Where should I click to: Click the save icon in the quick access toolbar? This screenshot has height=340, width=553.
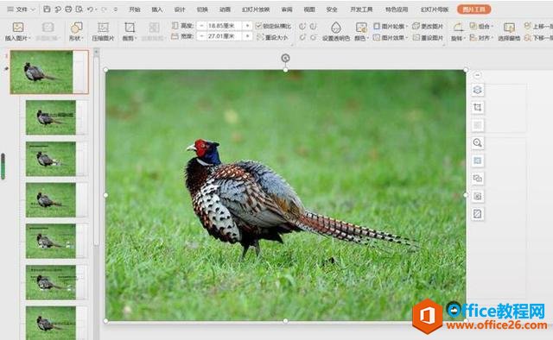(47, 9)
